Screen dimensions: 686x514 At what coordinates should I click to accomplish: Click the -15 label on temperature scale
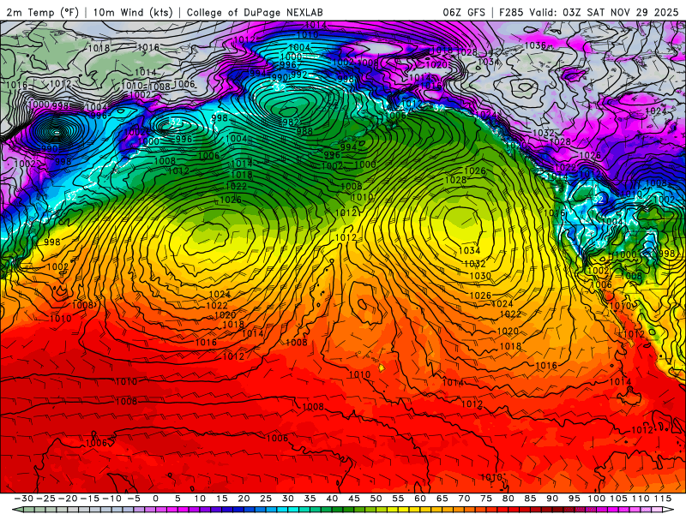pyautogui.click(x=90, y=499)
